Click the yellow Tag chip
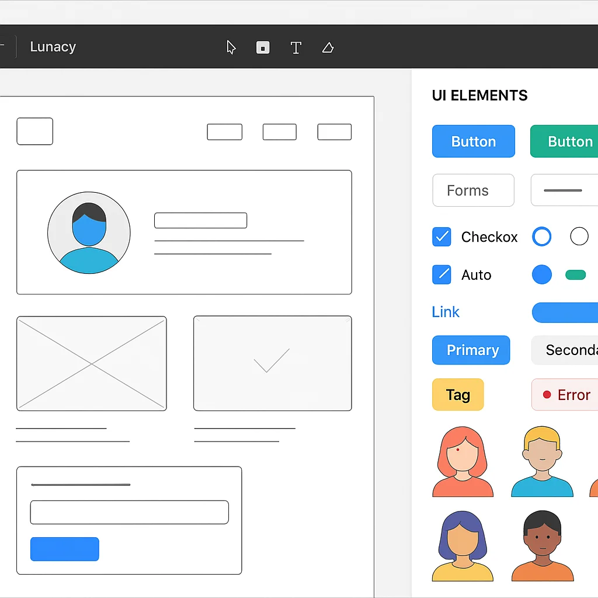The height and width of the screenshot is (598, 598). 458,395
